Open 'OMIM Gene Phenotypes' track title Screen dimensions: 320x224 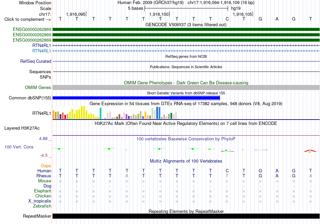point(186,83)
